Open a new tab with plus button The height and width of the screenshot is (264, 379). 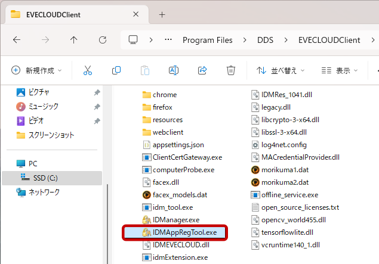(162, 14)
